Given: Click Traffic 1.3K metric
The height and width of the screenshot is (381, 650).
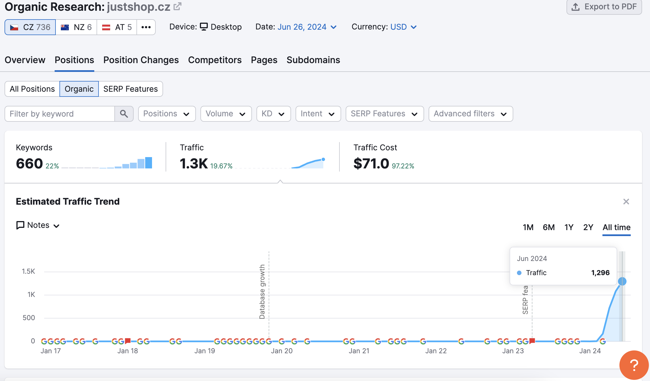Looking at the screenshot, I should pyautogui.click(x=194, y=164).
